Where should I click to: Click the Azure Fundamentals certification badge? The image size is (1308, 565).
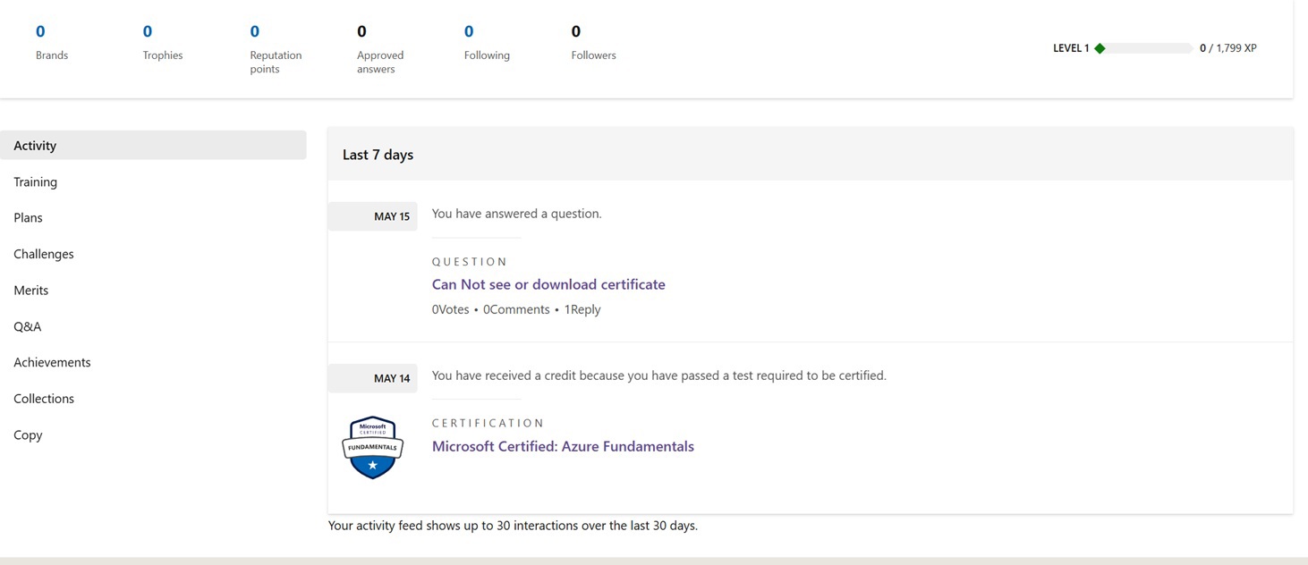coord(372,447)
